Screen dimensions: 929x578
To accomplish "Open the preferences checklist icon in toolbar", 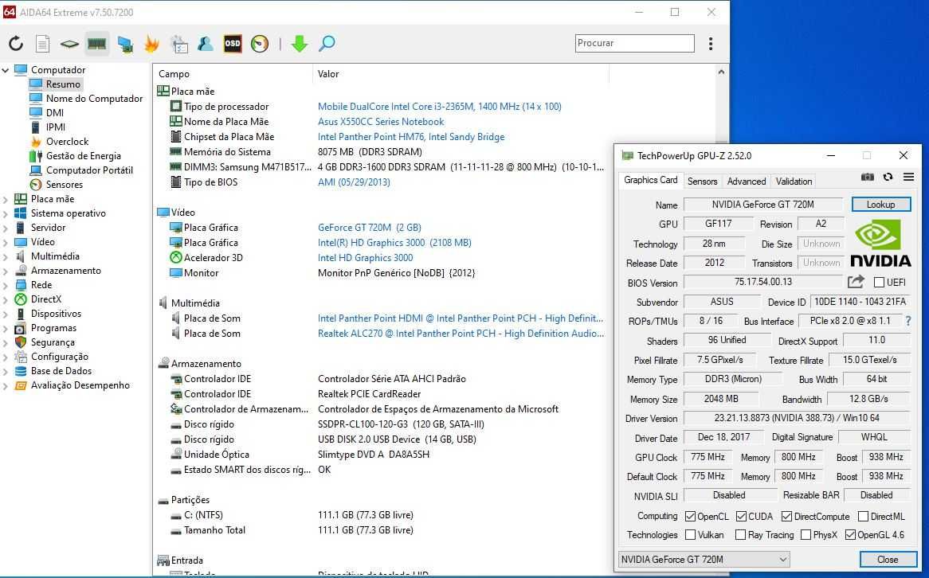I will click(x=179, y=44).
